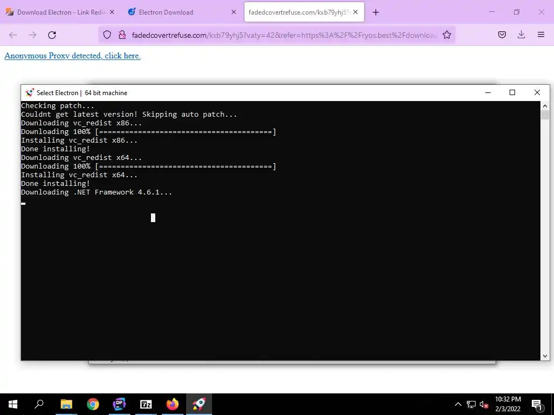554x415 pixels.
Task: Click 'Installing vc_redist x64...' line
Action: click(79, 175)
